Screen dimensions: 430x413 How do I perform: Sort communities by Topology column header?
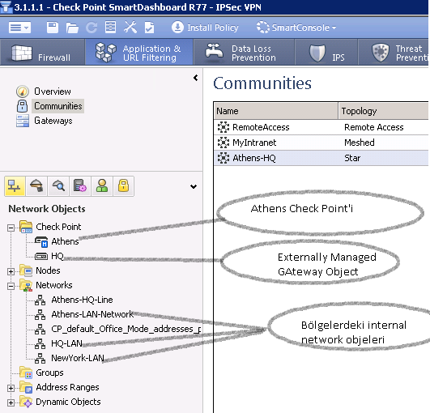coord(383,111)
